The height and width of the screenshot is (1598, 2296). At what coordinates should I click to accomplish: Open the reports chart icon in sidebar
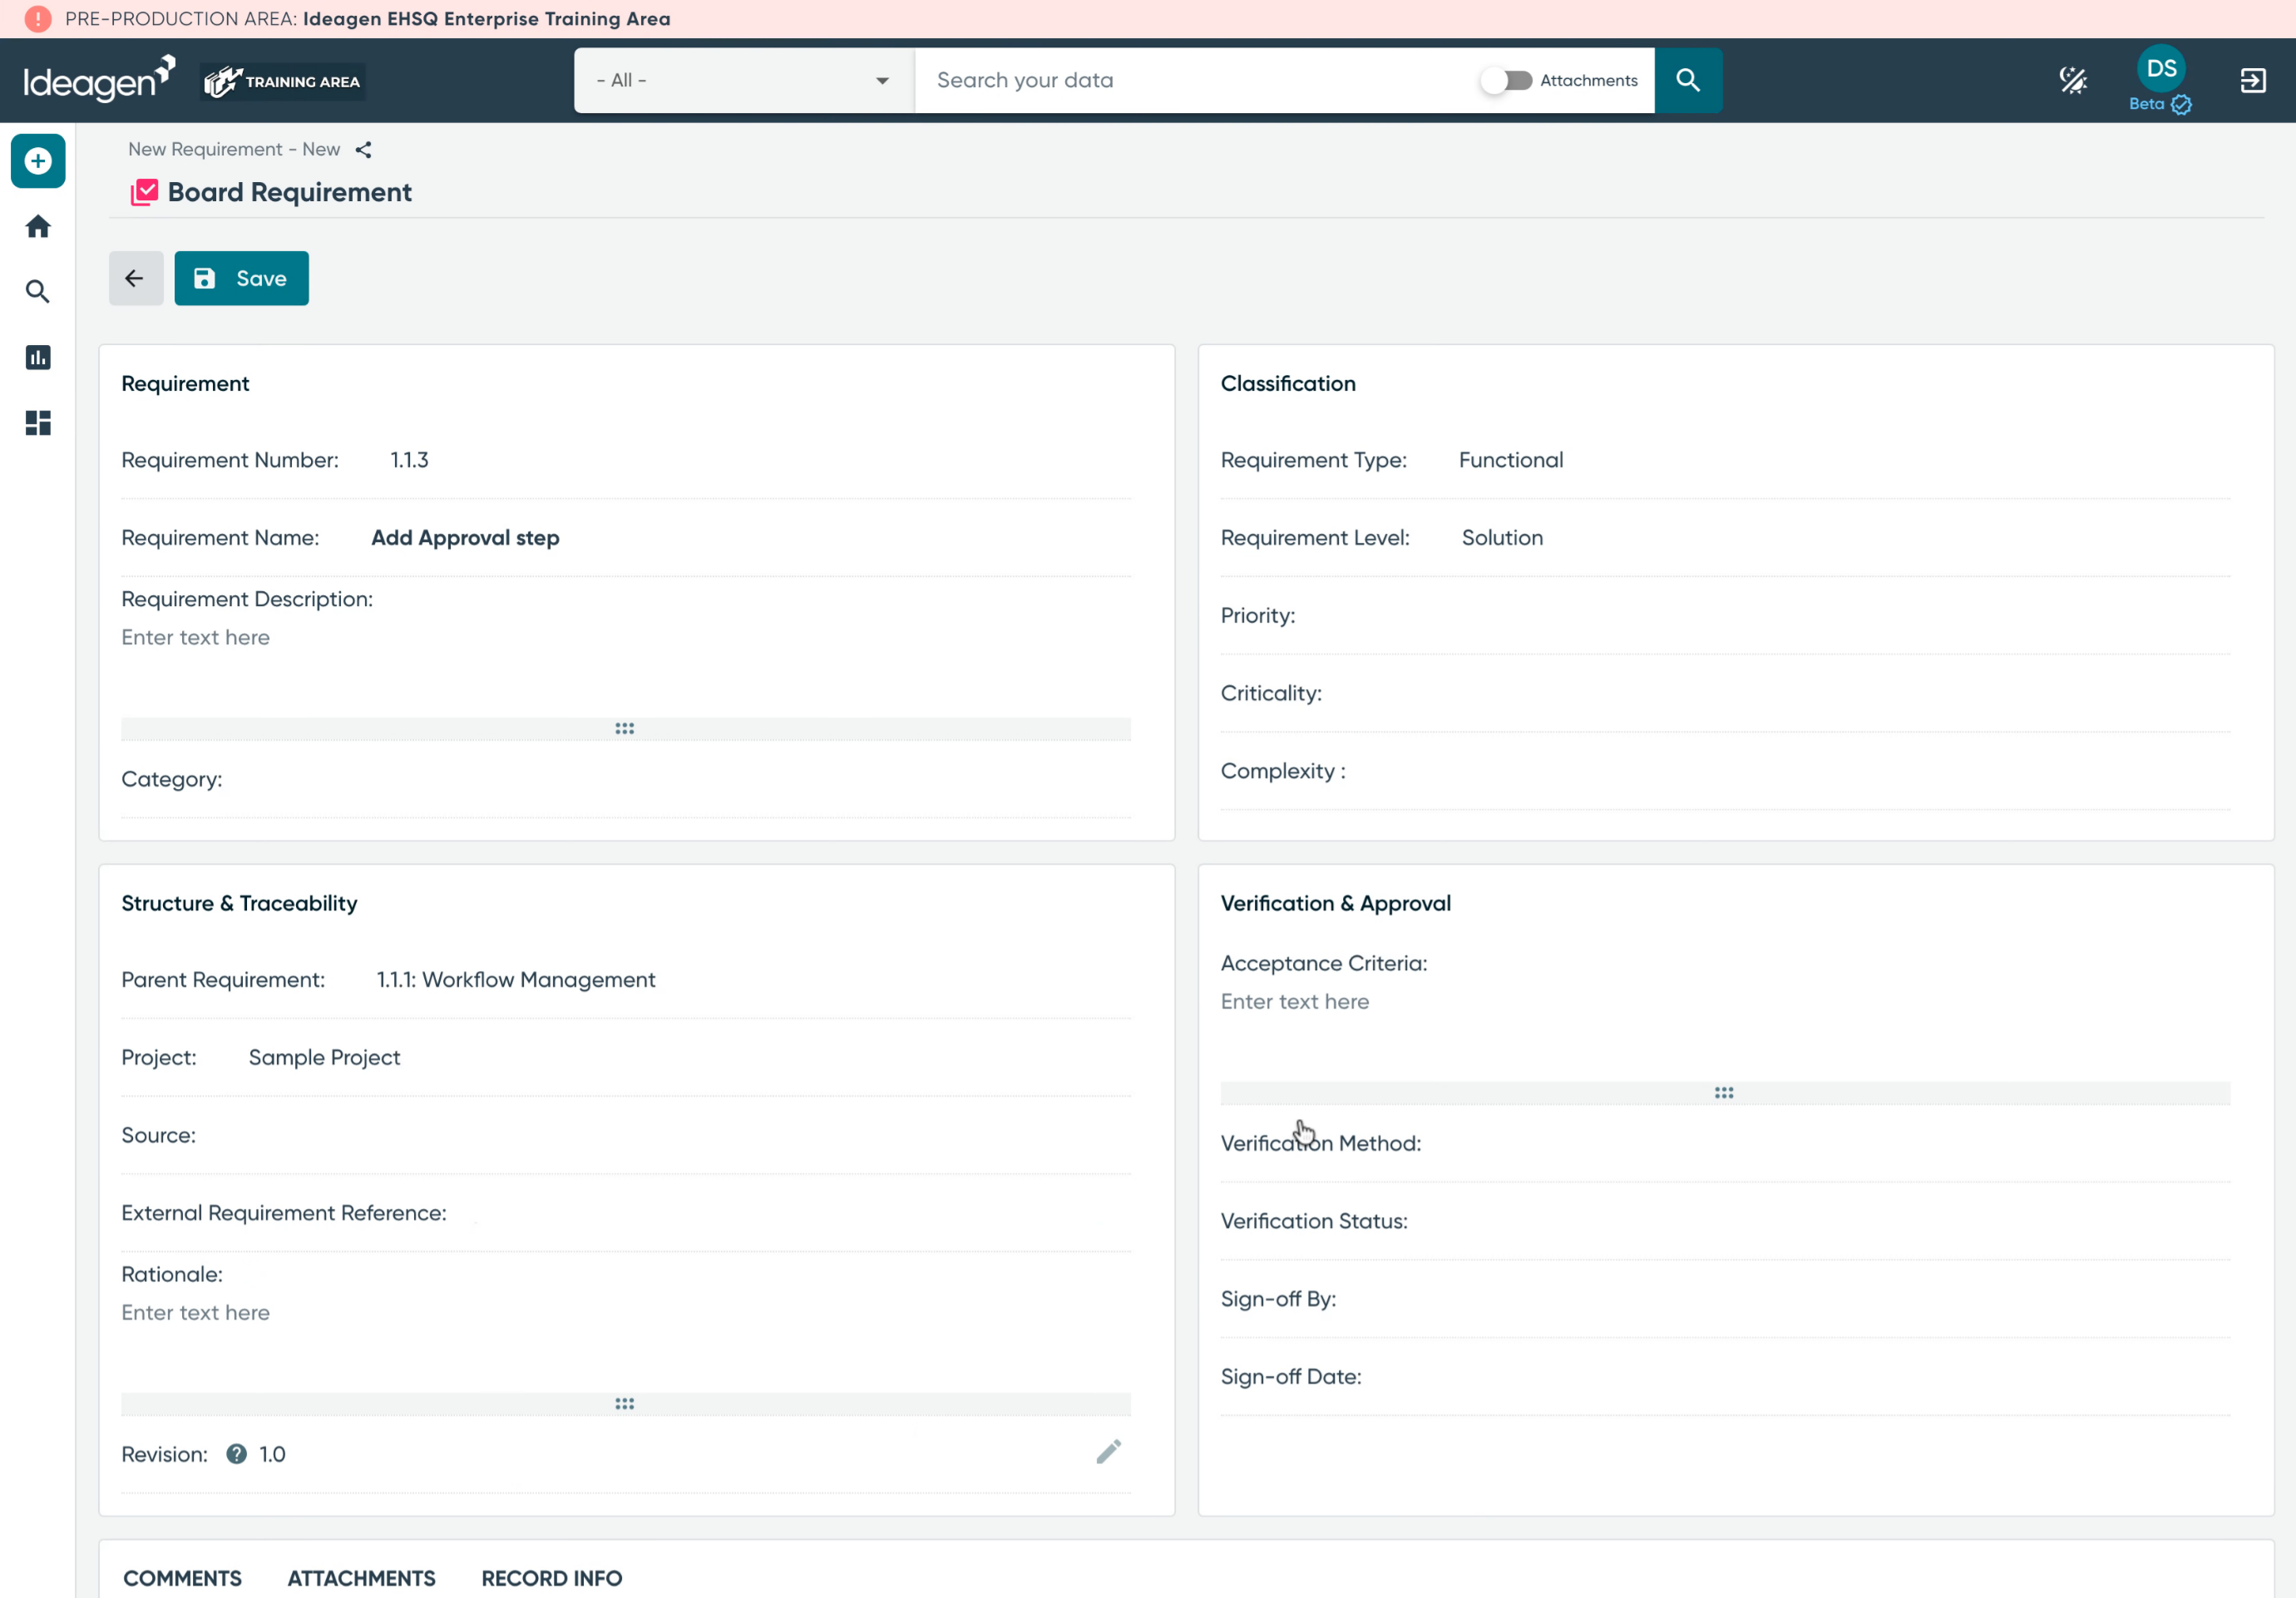tap(38, 357)
